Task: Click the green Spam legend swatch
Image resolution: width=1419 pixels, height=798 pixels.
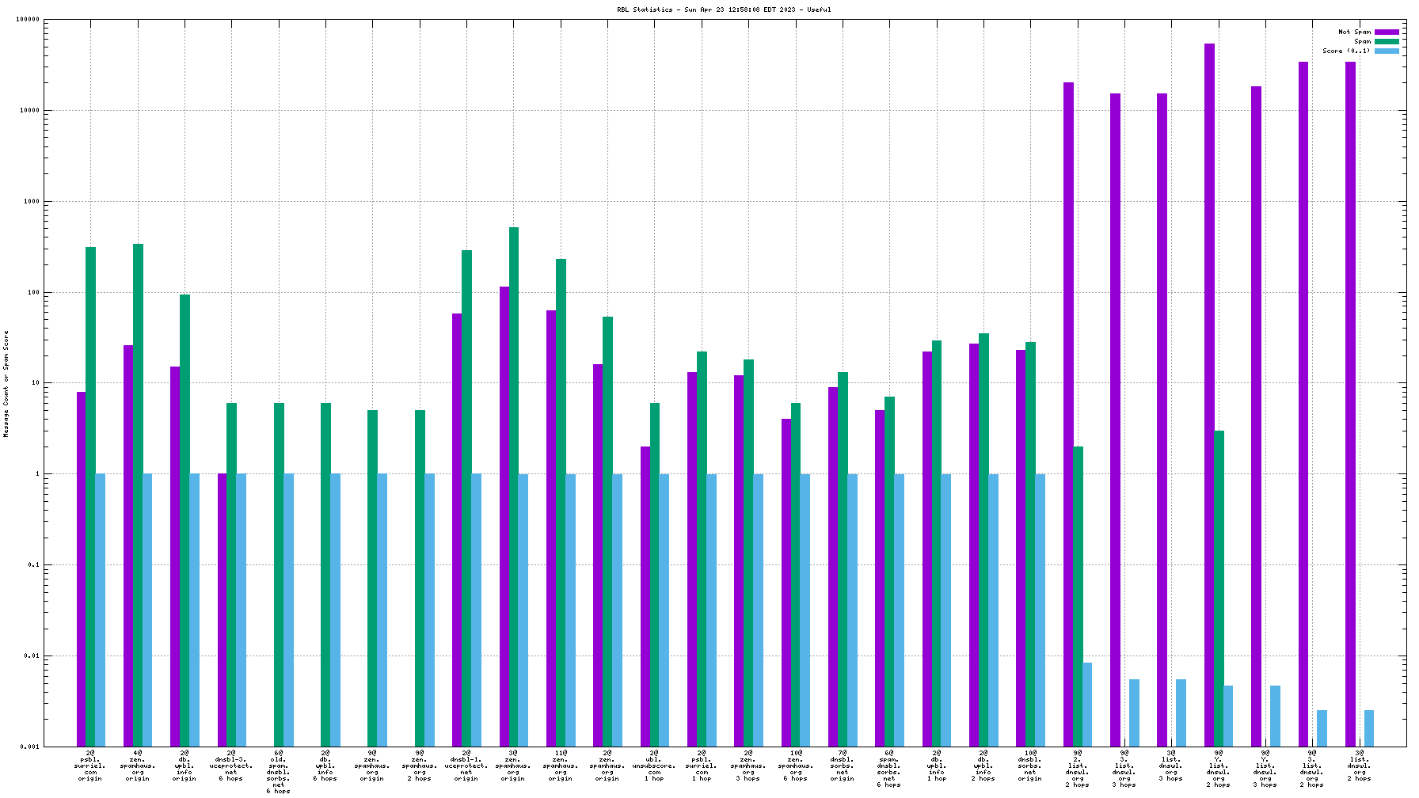Action: (x=1386, y=42)
